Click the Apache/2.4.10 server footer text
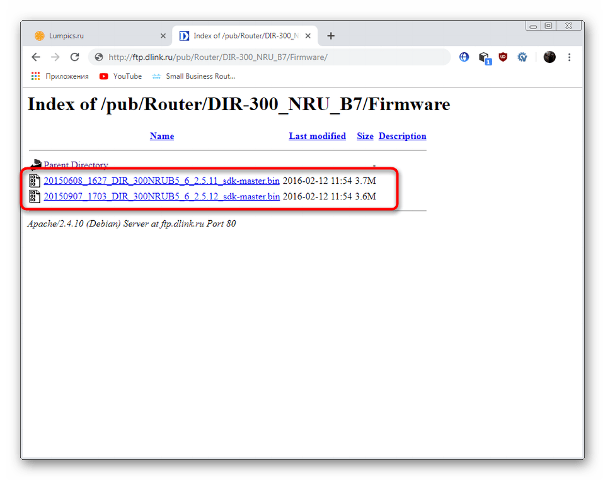605x480 pixels. pyautogui.click(x=132, y=224)
